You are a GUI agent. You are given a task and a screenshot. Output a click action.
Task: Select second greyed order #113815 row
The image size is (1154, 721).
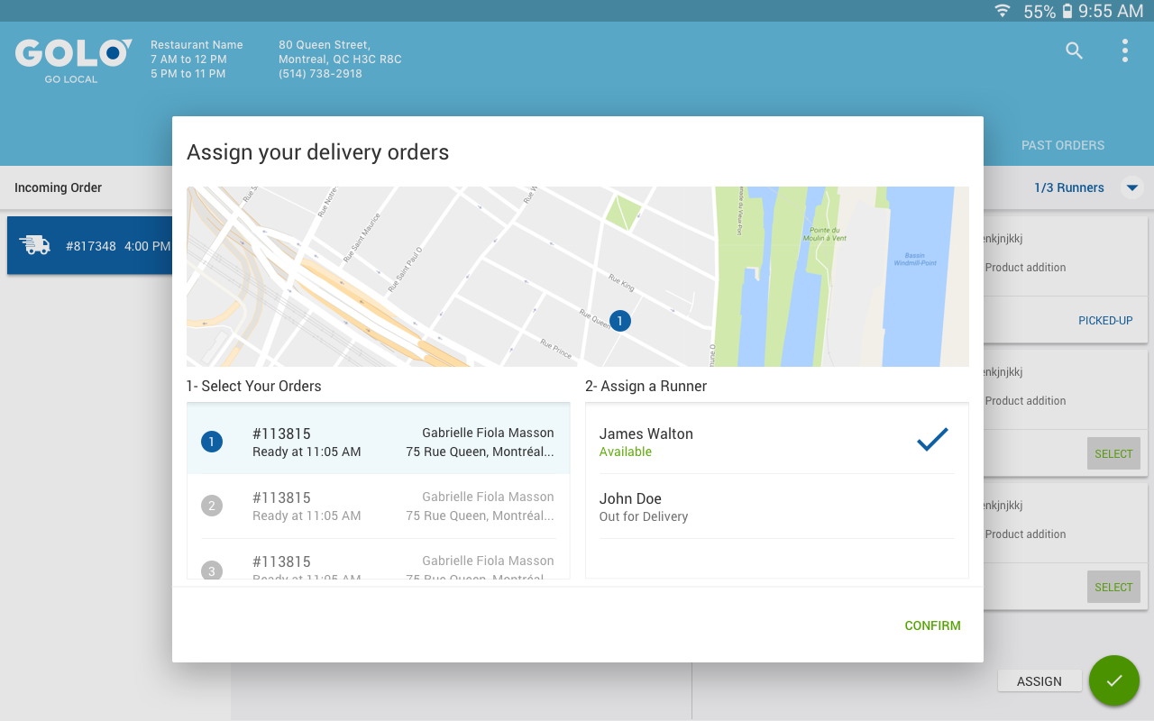tap(379, 506)
